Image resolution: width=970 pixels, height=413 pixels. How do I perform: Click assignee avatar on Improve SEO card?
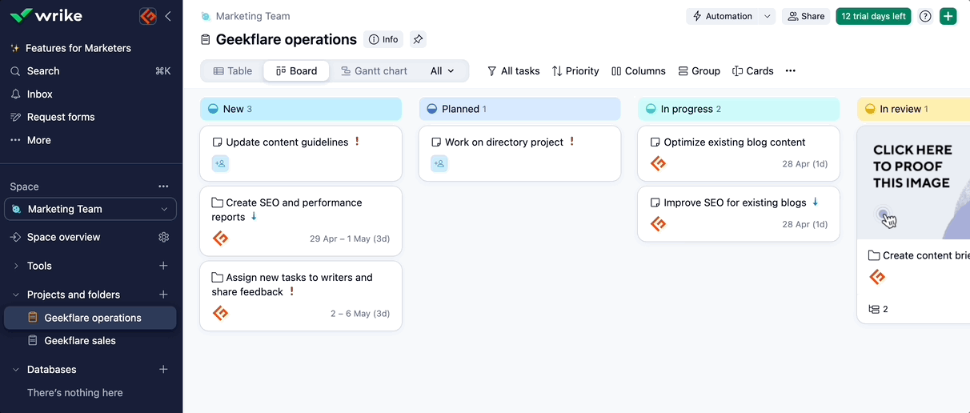658,224
